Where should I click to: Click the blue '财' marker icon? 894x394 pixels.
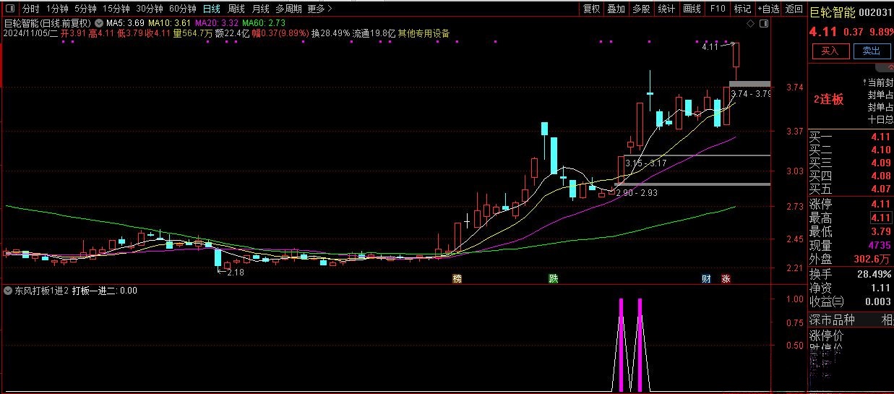(706, 278)
